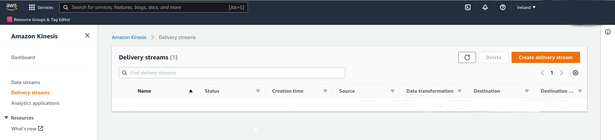Click the Name column header text
Viewport: 615px width, 140px height.
[x=144, y=91]
